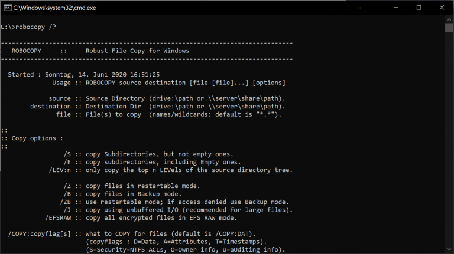Click the empty scrollbar track below the thumb

coord(449,147)
